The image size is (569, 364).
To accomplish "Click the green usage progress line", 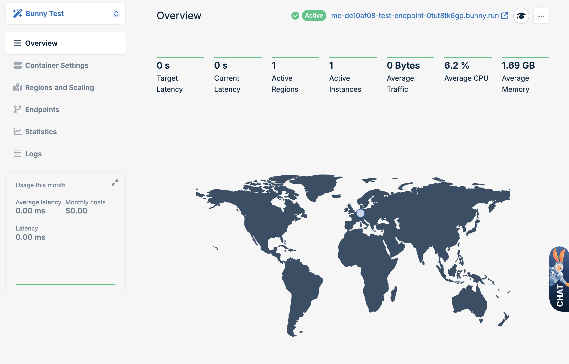I will click(x=65, y=285).
